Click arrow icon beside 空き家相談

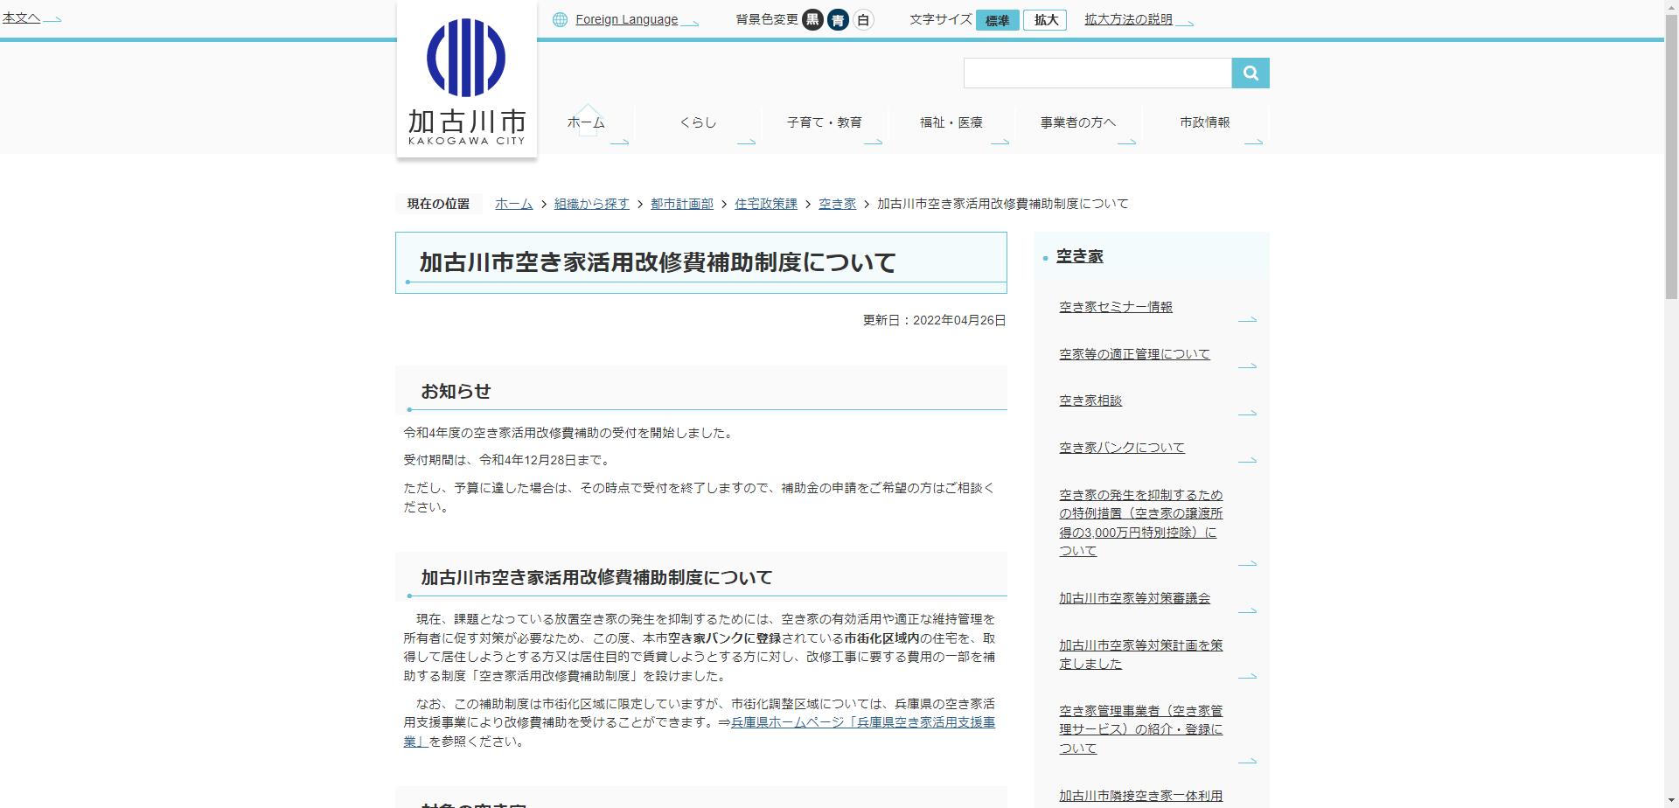pyautogui.click(x=1248, y=413)
